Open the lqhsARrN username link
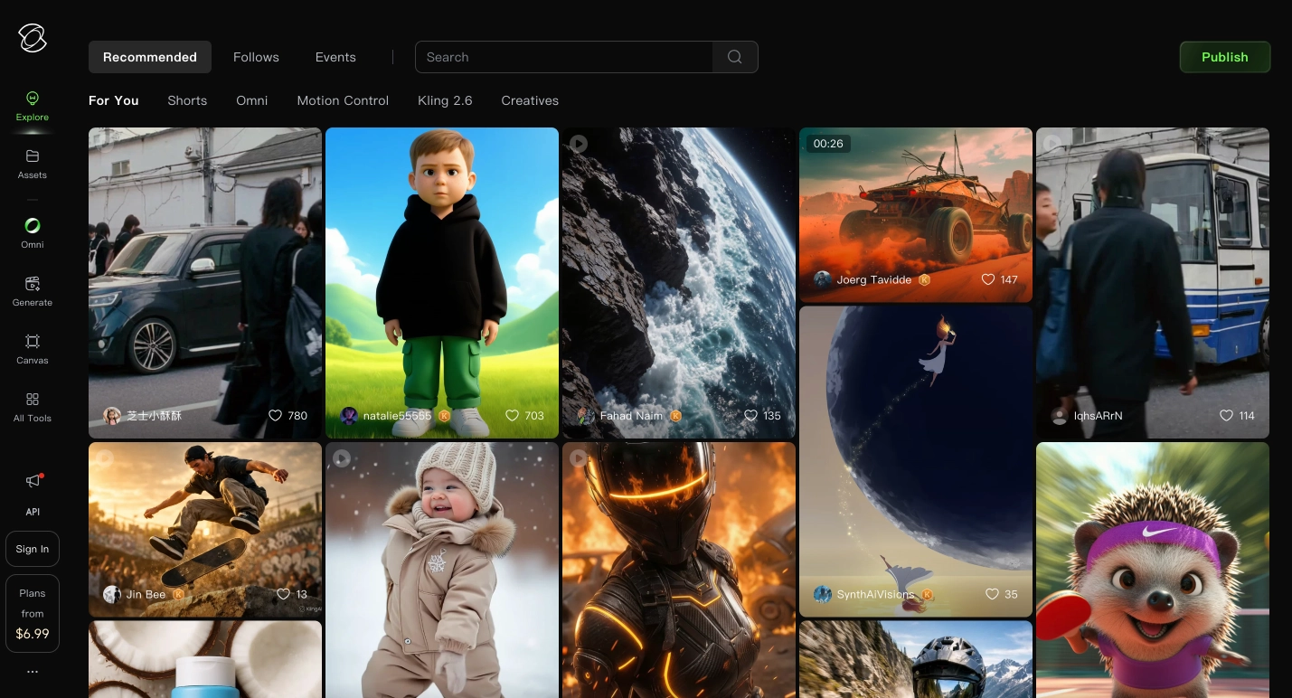This screenshot has height=698, width=1292. (x=1099, y=416)
